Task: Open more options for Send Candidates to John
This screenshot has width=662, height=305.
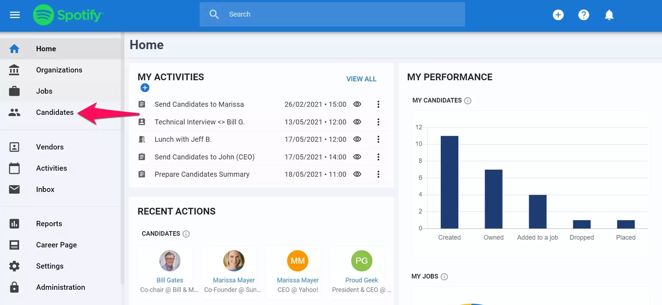Action: (378, 157)
